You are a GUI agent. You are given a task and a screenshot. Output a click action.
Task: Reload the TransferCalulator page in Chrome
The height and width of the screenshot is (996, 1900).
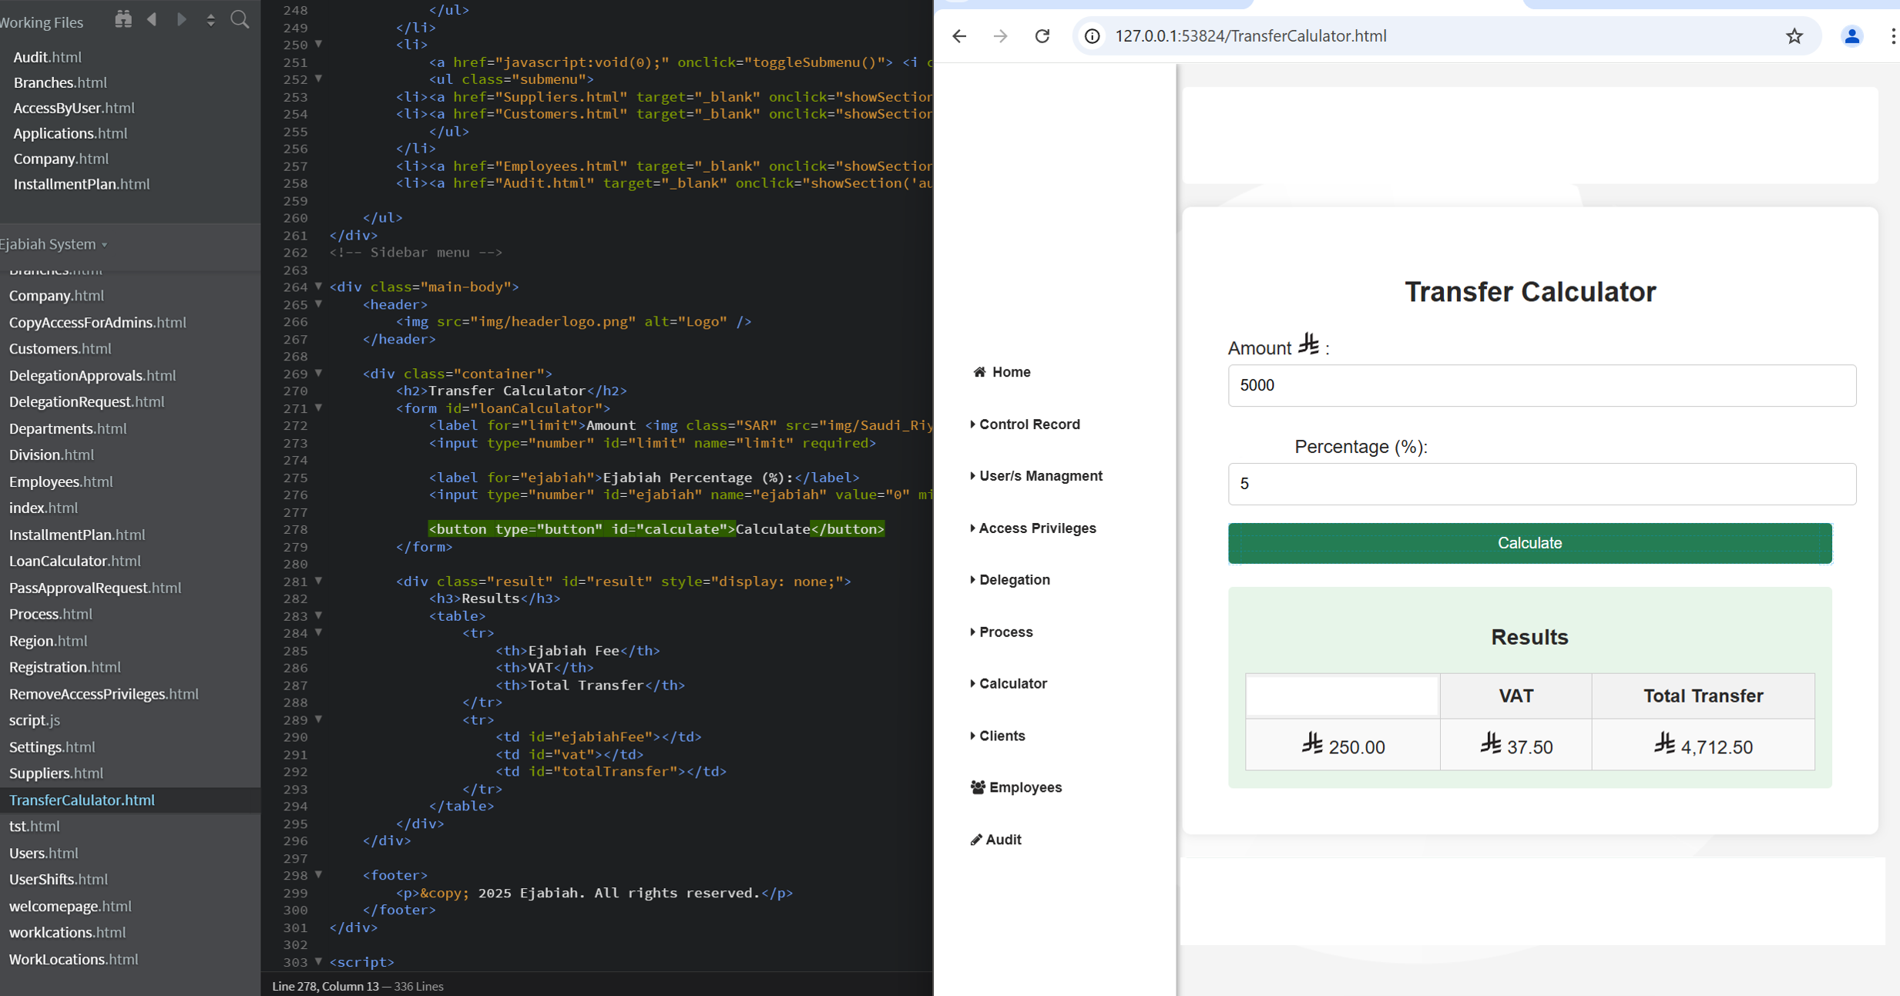click(1042, 35)
